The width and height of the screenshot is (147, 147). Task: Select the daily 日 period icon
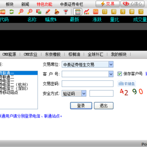(x=105, y=12)
